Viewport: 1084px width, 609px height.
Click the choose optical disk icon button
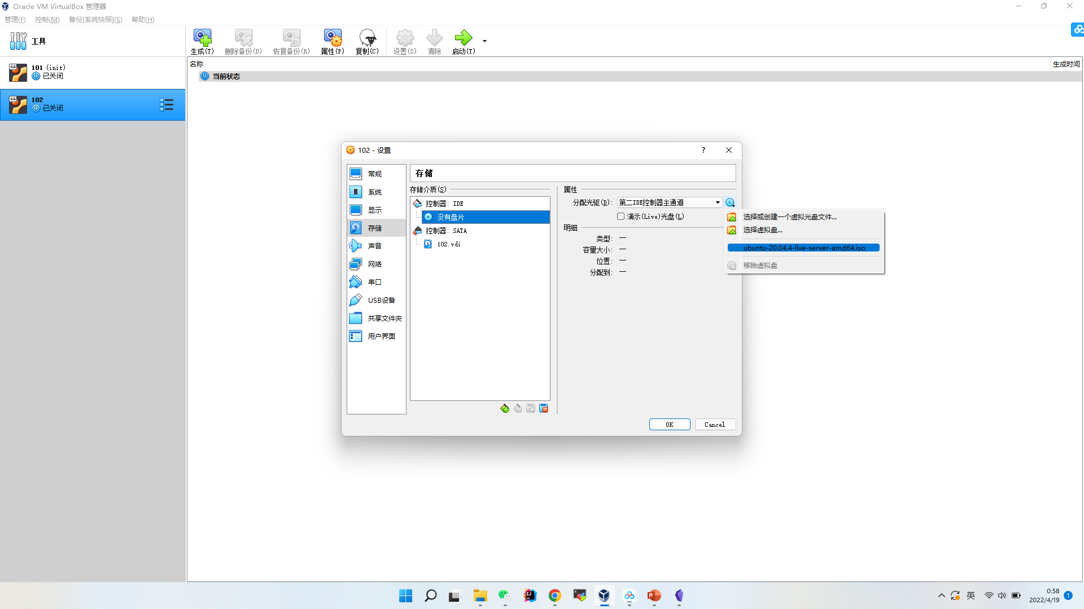730,202
